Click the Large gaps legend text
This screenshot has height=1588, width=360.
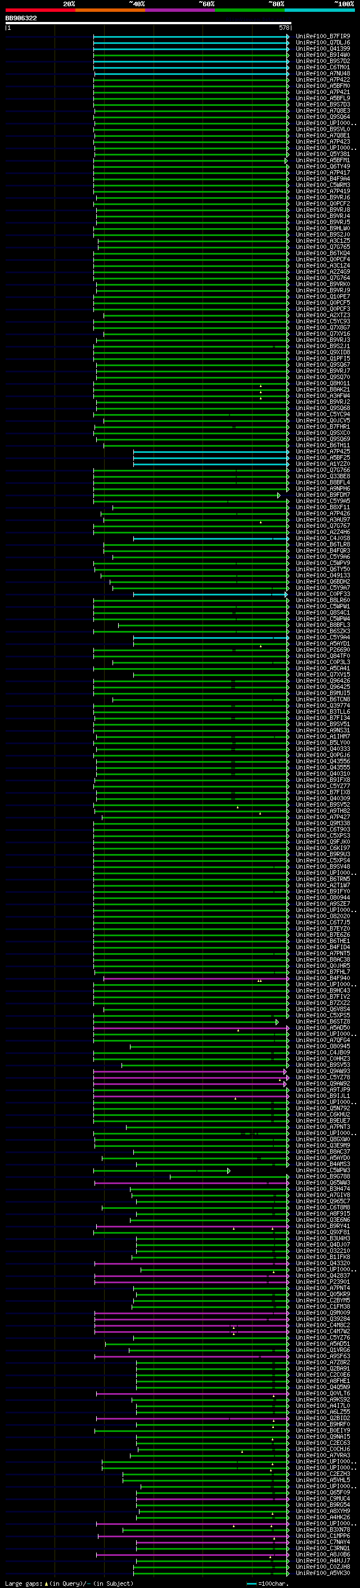(69, 1583)
